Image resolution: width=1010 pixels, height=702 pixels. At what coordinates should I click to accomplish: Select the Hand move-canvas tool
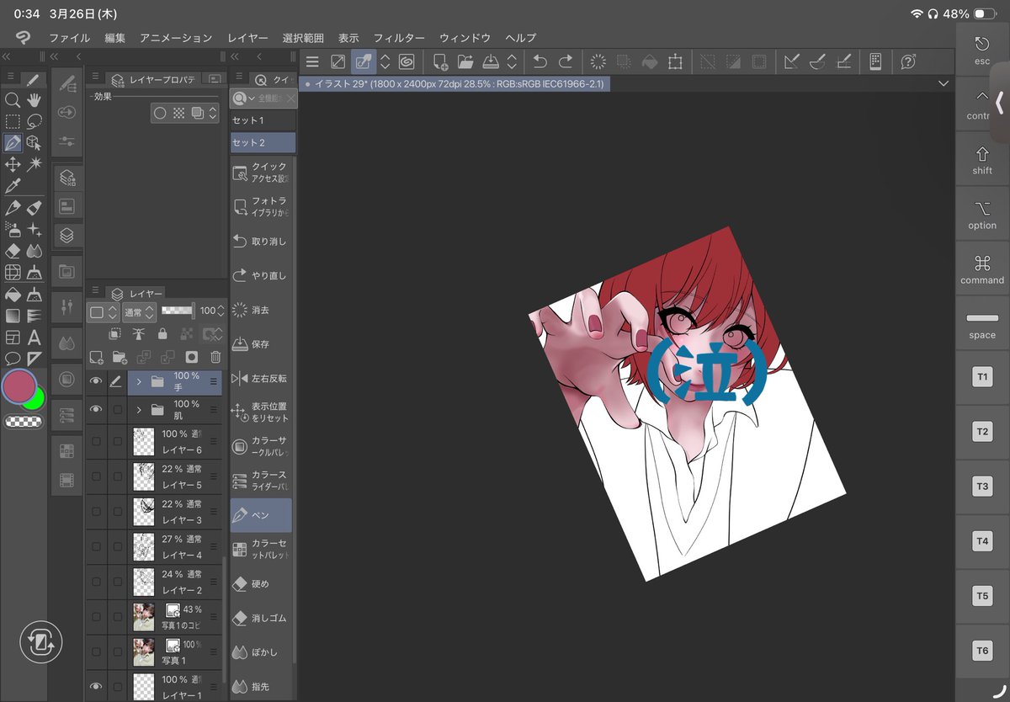click(34, 100)
